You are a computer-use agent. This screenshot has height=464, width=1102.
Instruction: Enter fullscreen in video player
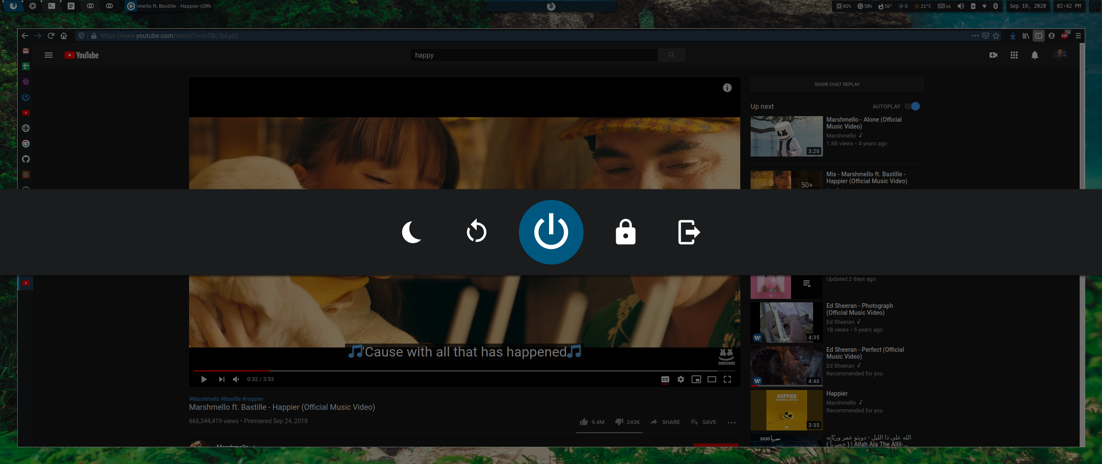tap(727, 379)
